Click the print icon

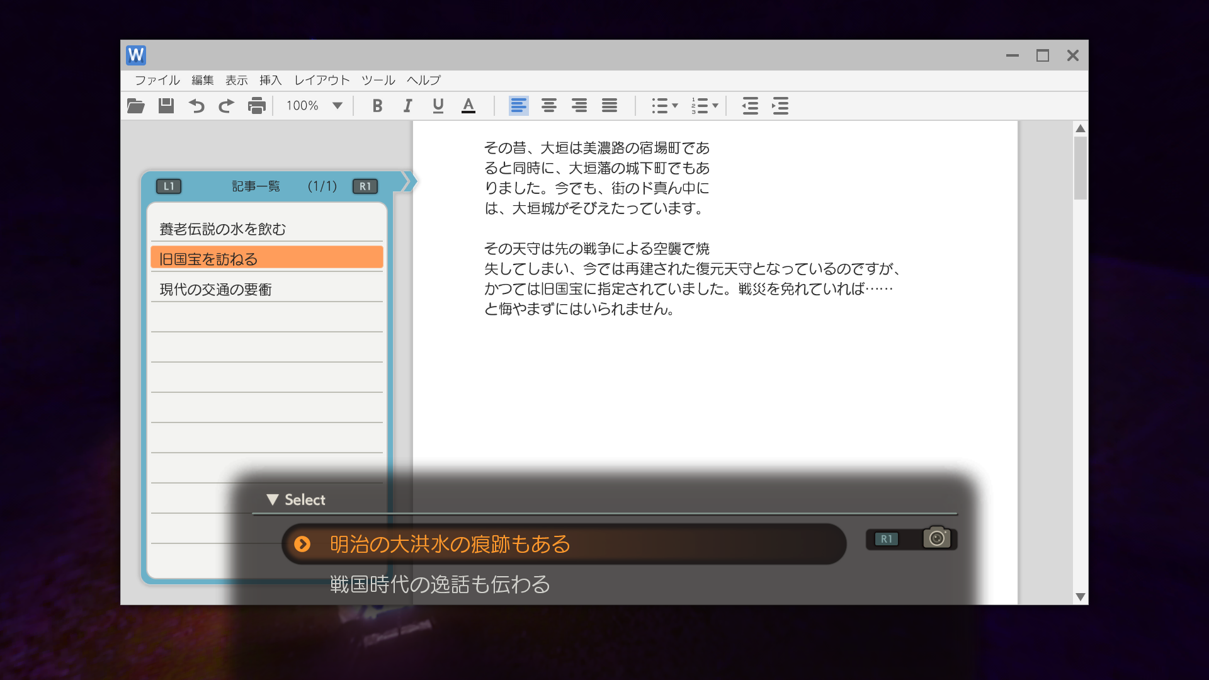point(256,106)
